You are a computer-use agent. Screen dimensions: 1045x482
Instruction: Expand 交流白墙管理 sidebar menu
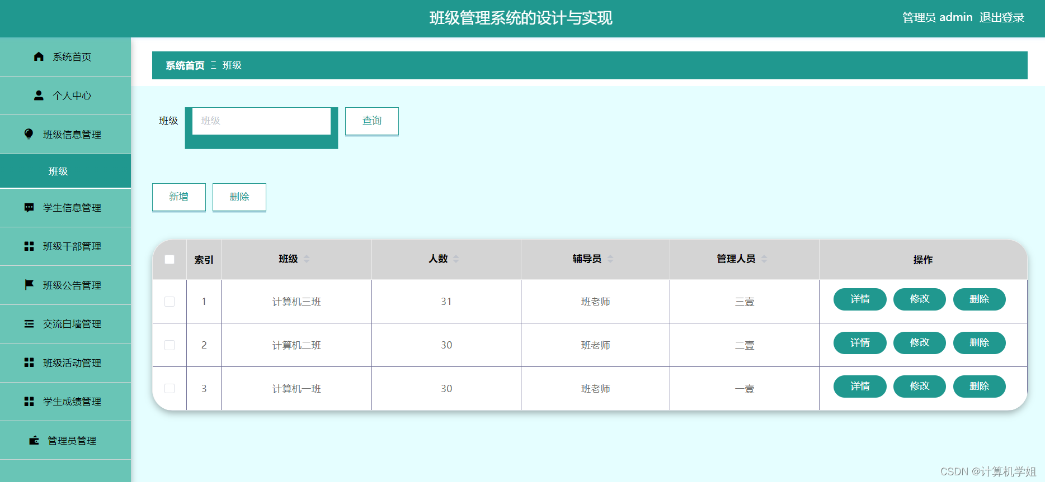point(65,324)
